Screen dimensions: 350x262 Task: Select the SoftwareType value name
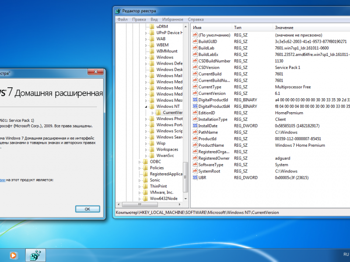(x=211, y=165)
